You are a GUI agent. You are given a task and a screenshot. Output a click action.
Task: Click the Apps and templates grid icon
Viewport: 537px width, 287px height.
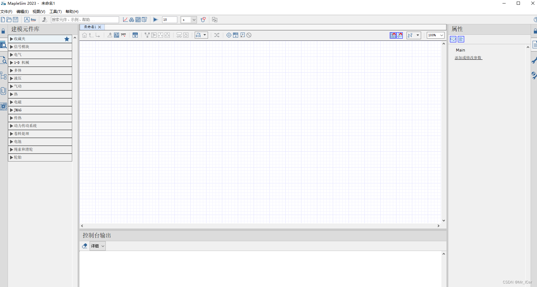click(x=138, y=20)
